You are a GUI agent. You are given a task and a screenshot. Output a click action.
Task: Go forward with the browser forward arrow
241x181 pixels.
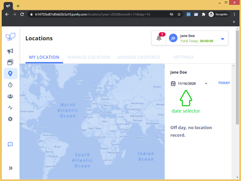[x=15, y=14]
